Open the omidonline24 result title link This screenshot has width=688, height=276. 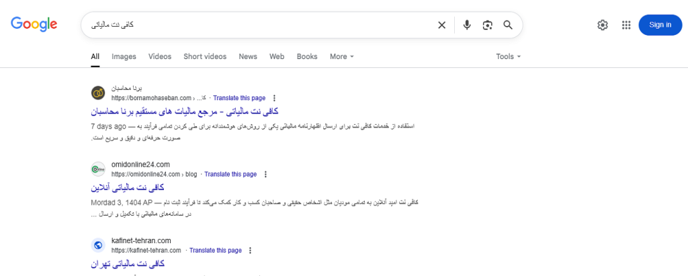coord(128,188)
